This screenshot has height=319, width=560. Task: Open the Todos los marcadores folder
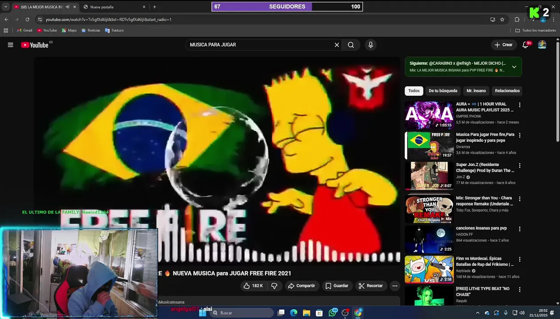[536, 31]
